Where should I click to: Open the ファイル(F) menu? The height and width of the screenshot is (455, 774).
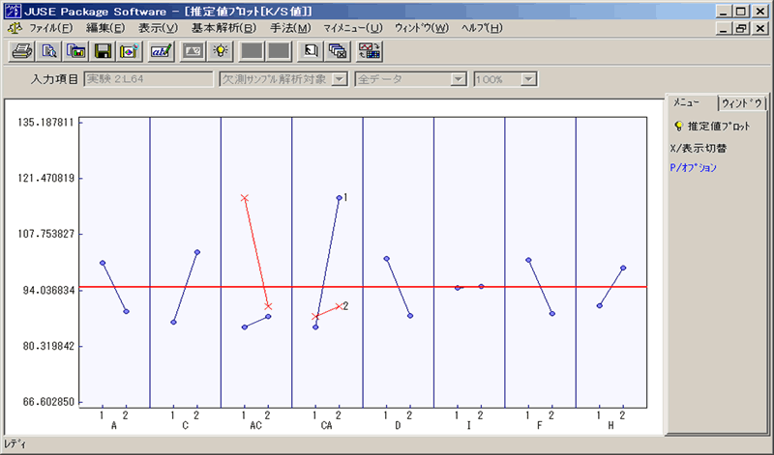[51, 28]
